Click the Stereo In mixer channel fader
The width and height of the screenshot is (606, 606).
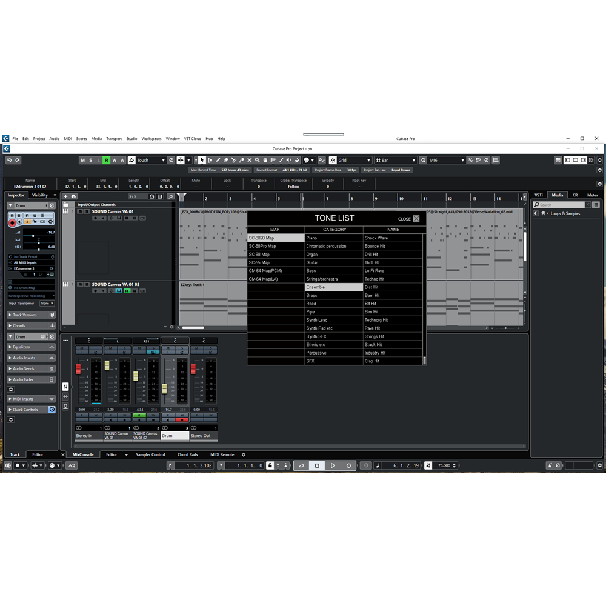pyautogui.click(x=78, y=368)
